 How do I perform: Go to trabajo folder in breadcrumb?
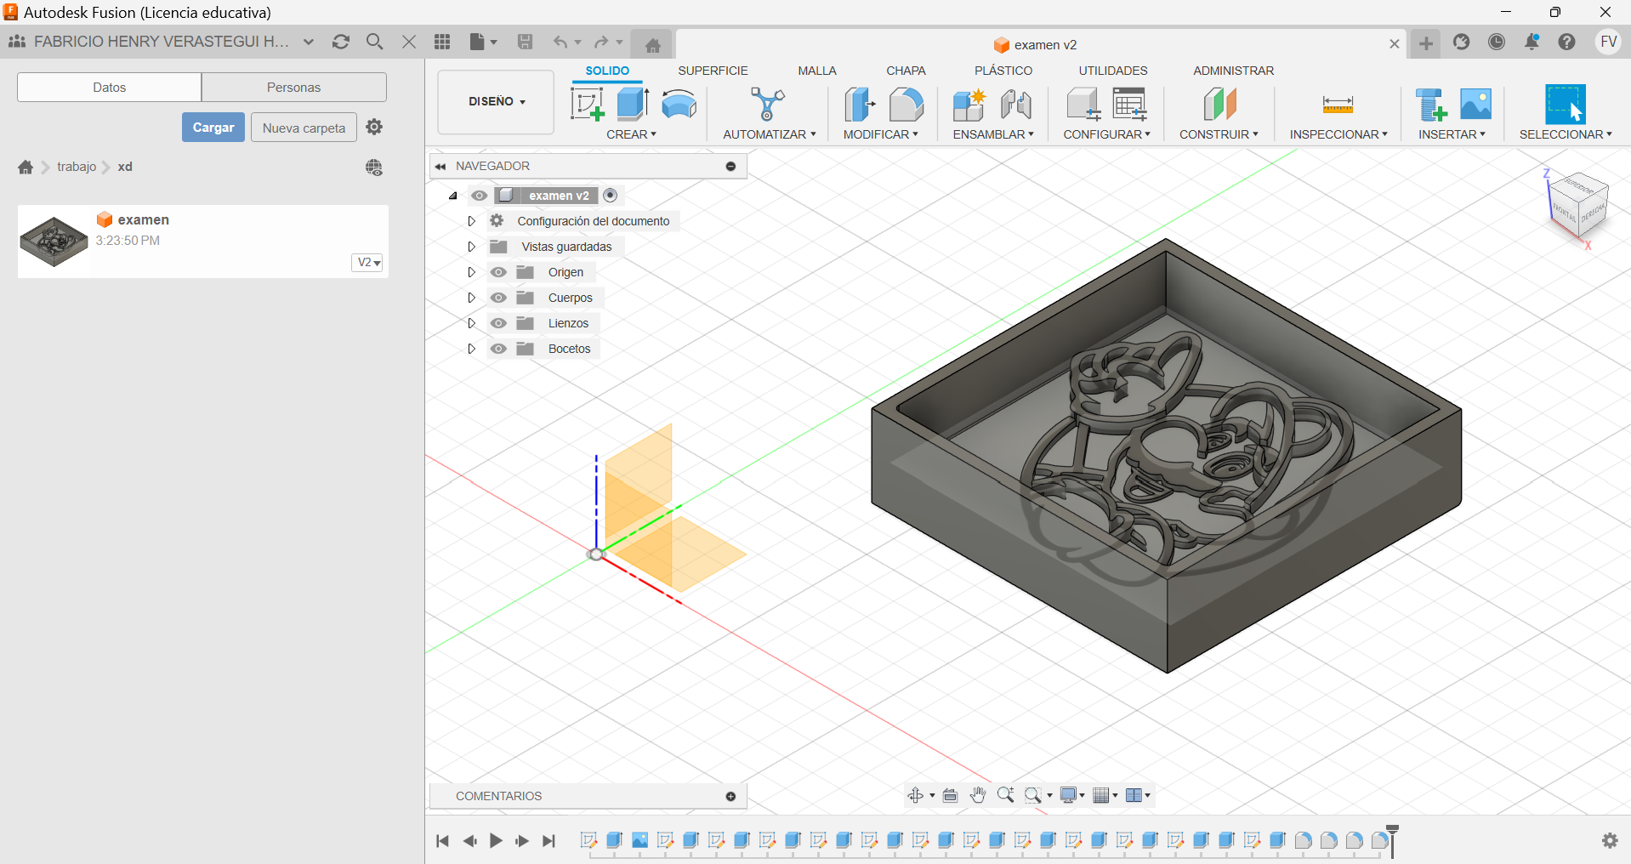click(x=77, y=167)
